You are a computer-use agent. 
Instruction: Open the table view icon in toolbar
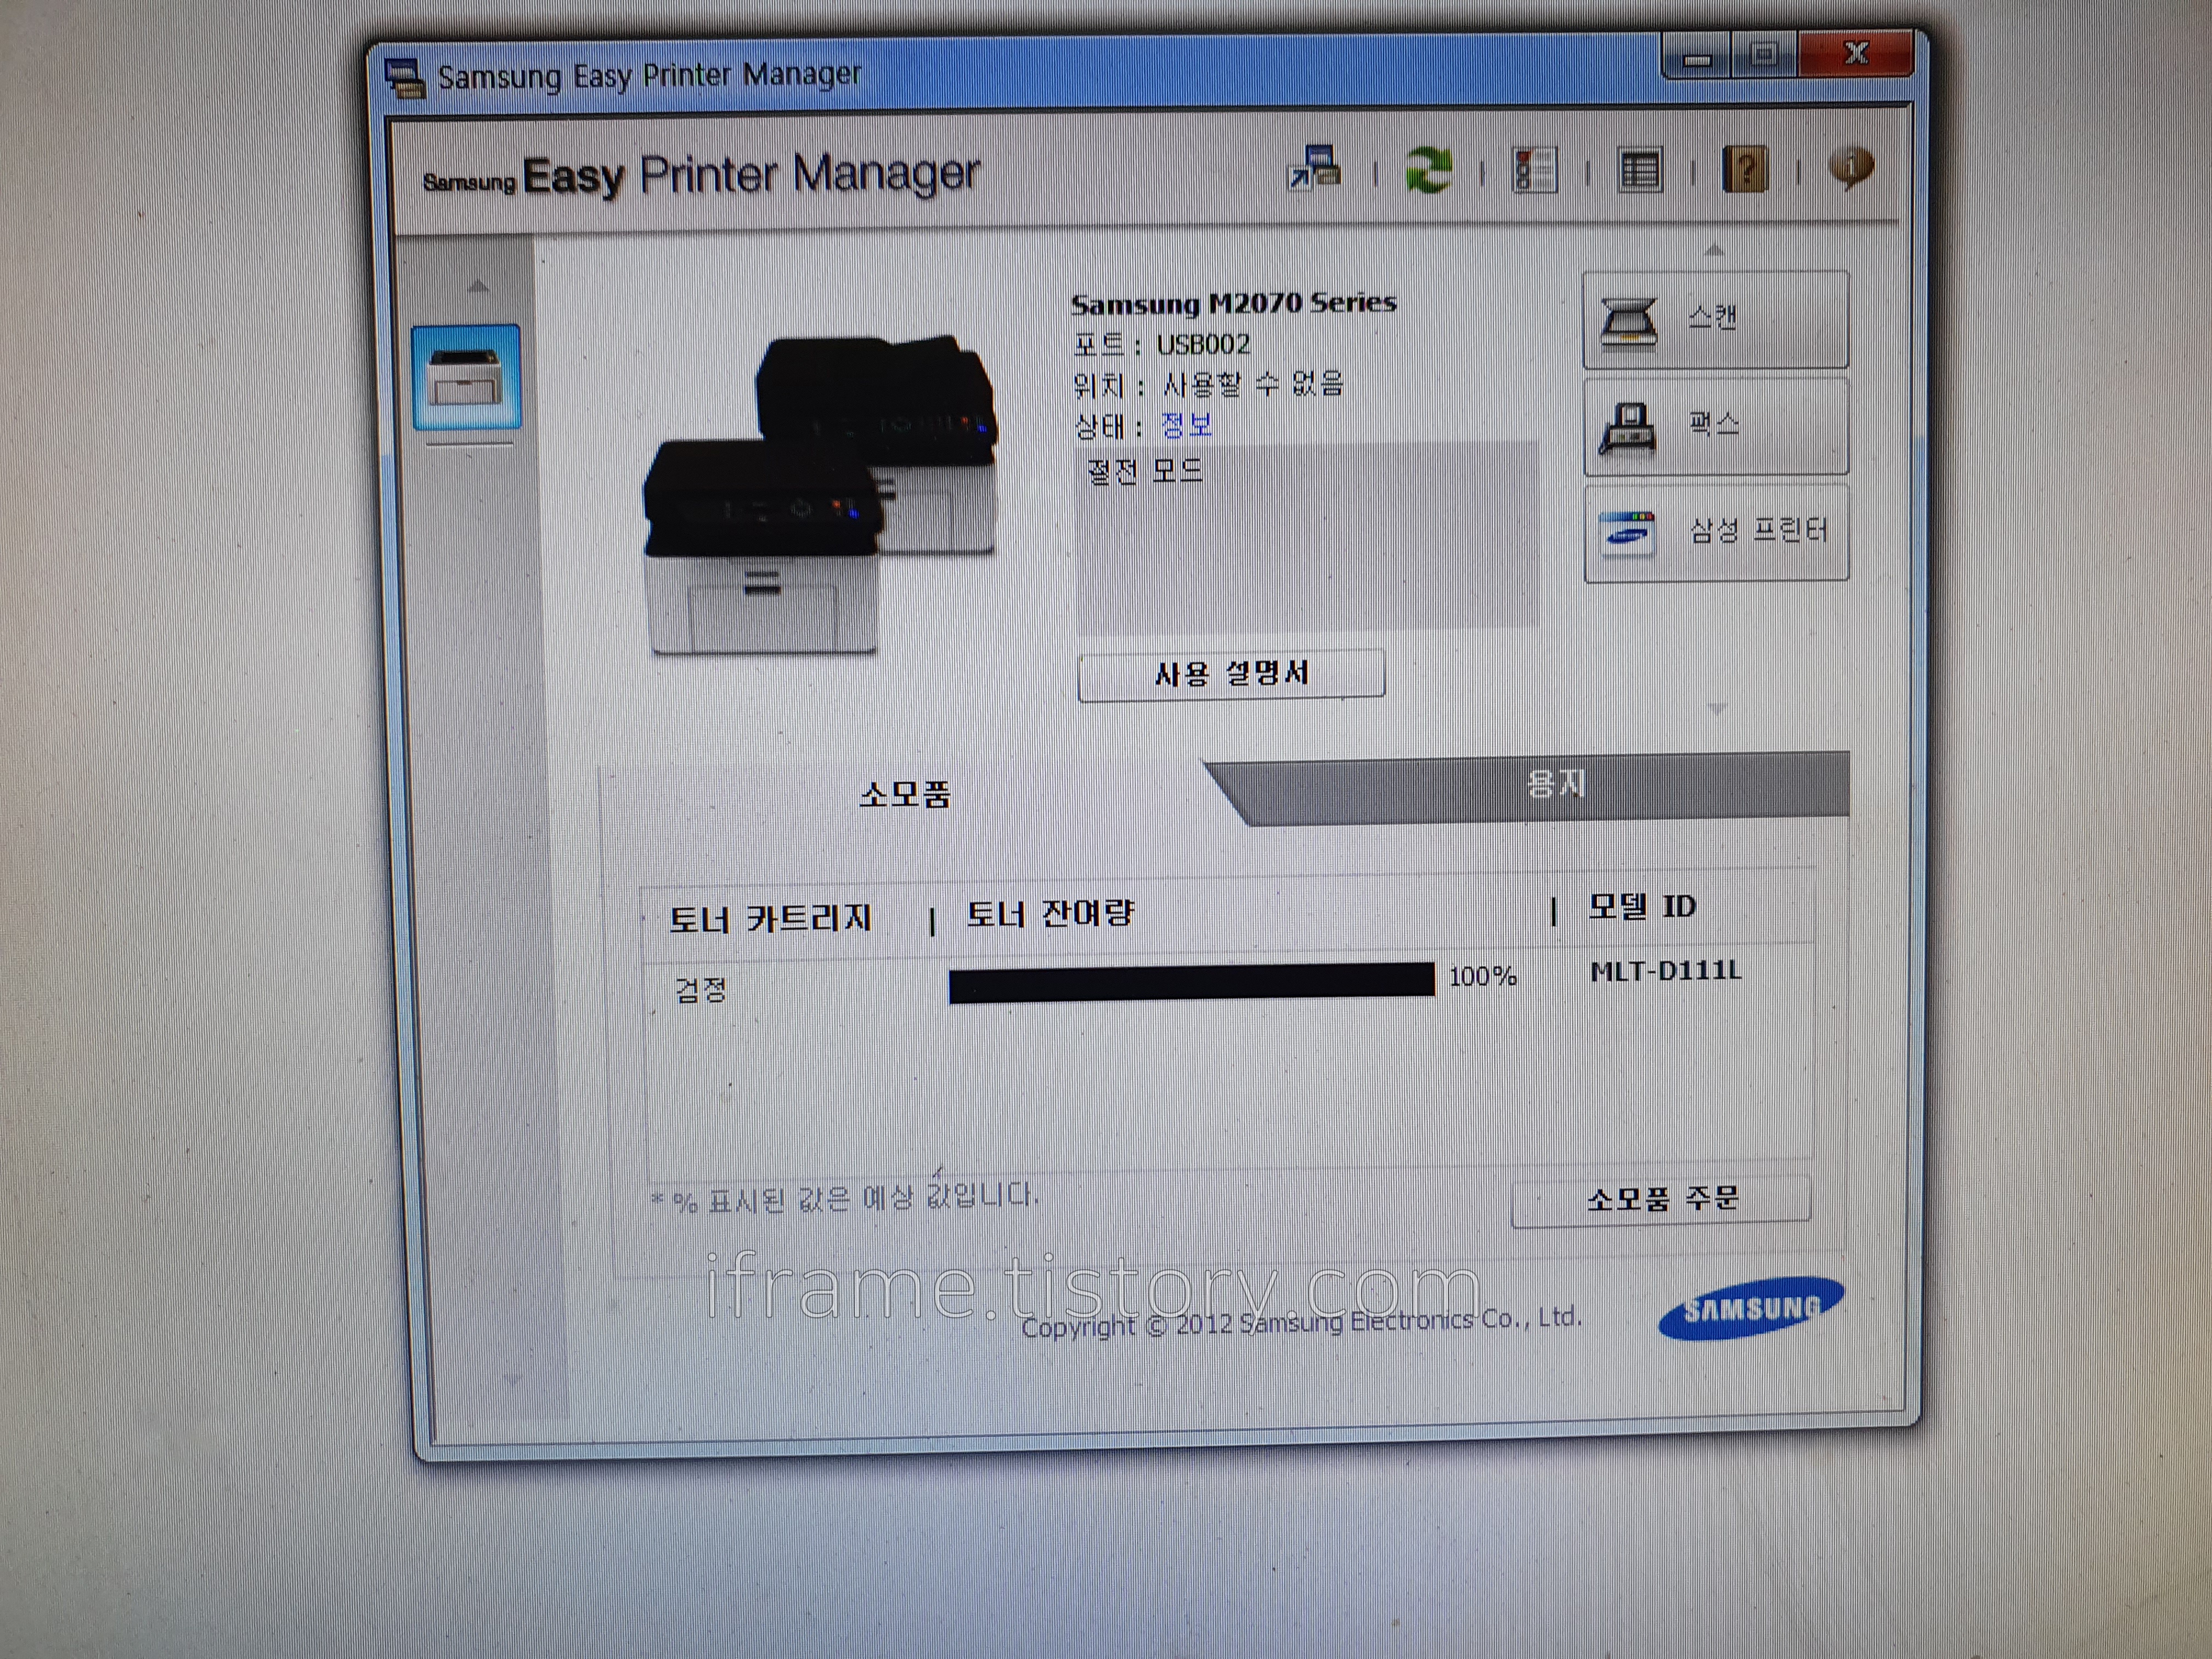coord(1640,171)
